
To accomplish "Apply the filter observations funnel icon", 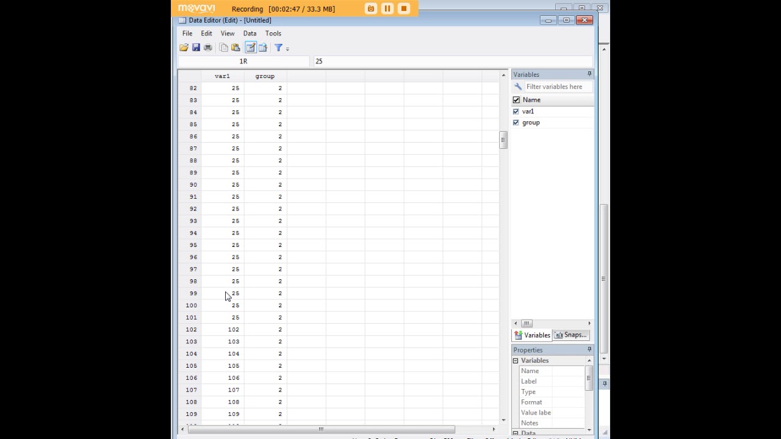I will pyautogui.click(x=278, y=48).
